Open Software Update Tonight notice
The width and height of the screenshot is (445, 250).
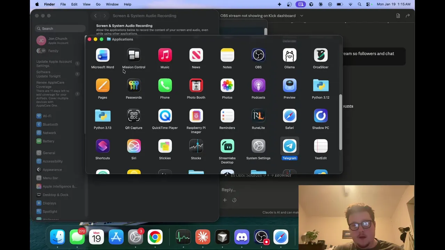[57, 74]
